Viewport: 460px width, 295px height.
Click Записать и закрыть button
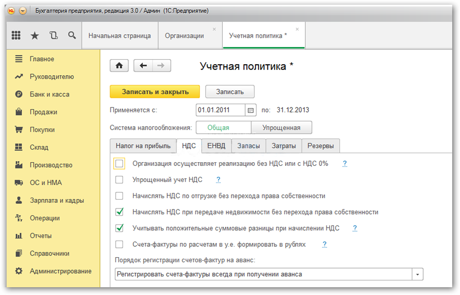[154, 92]
